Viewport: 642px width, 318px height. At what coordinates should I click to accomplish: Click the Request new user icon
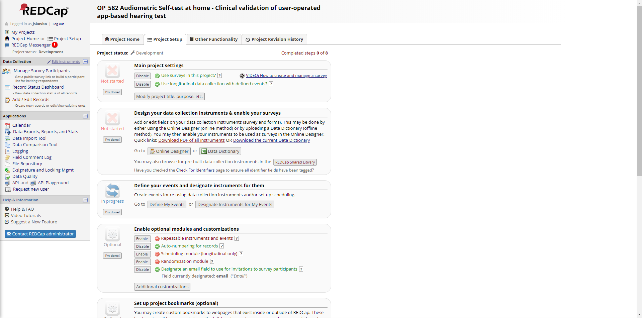tap(8, 189)
